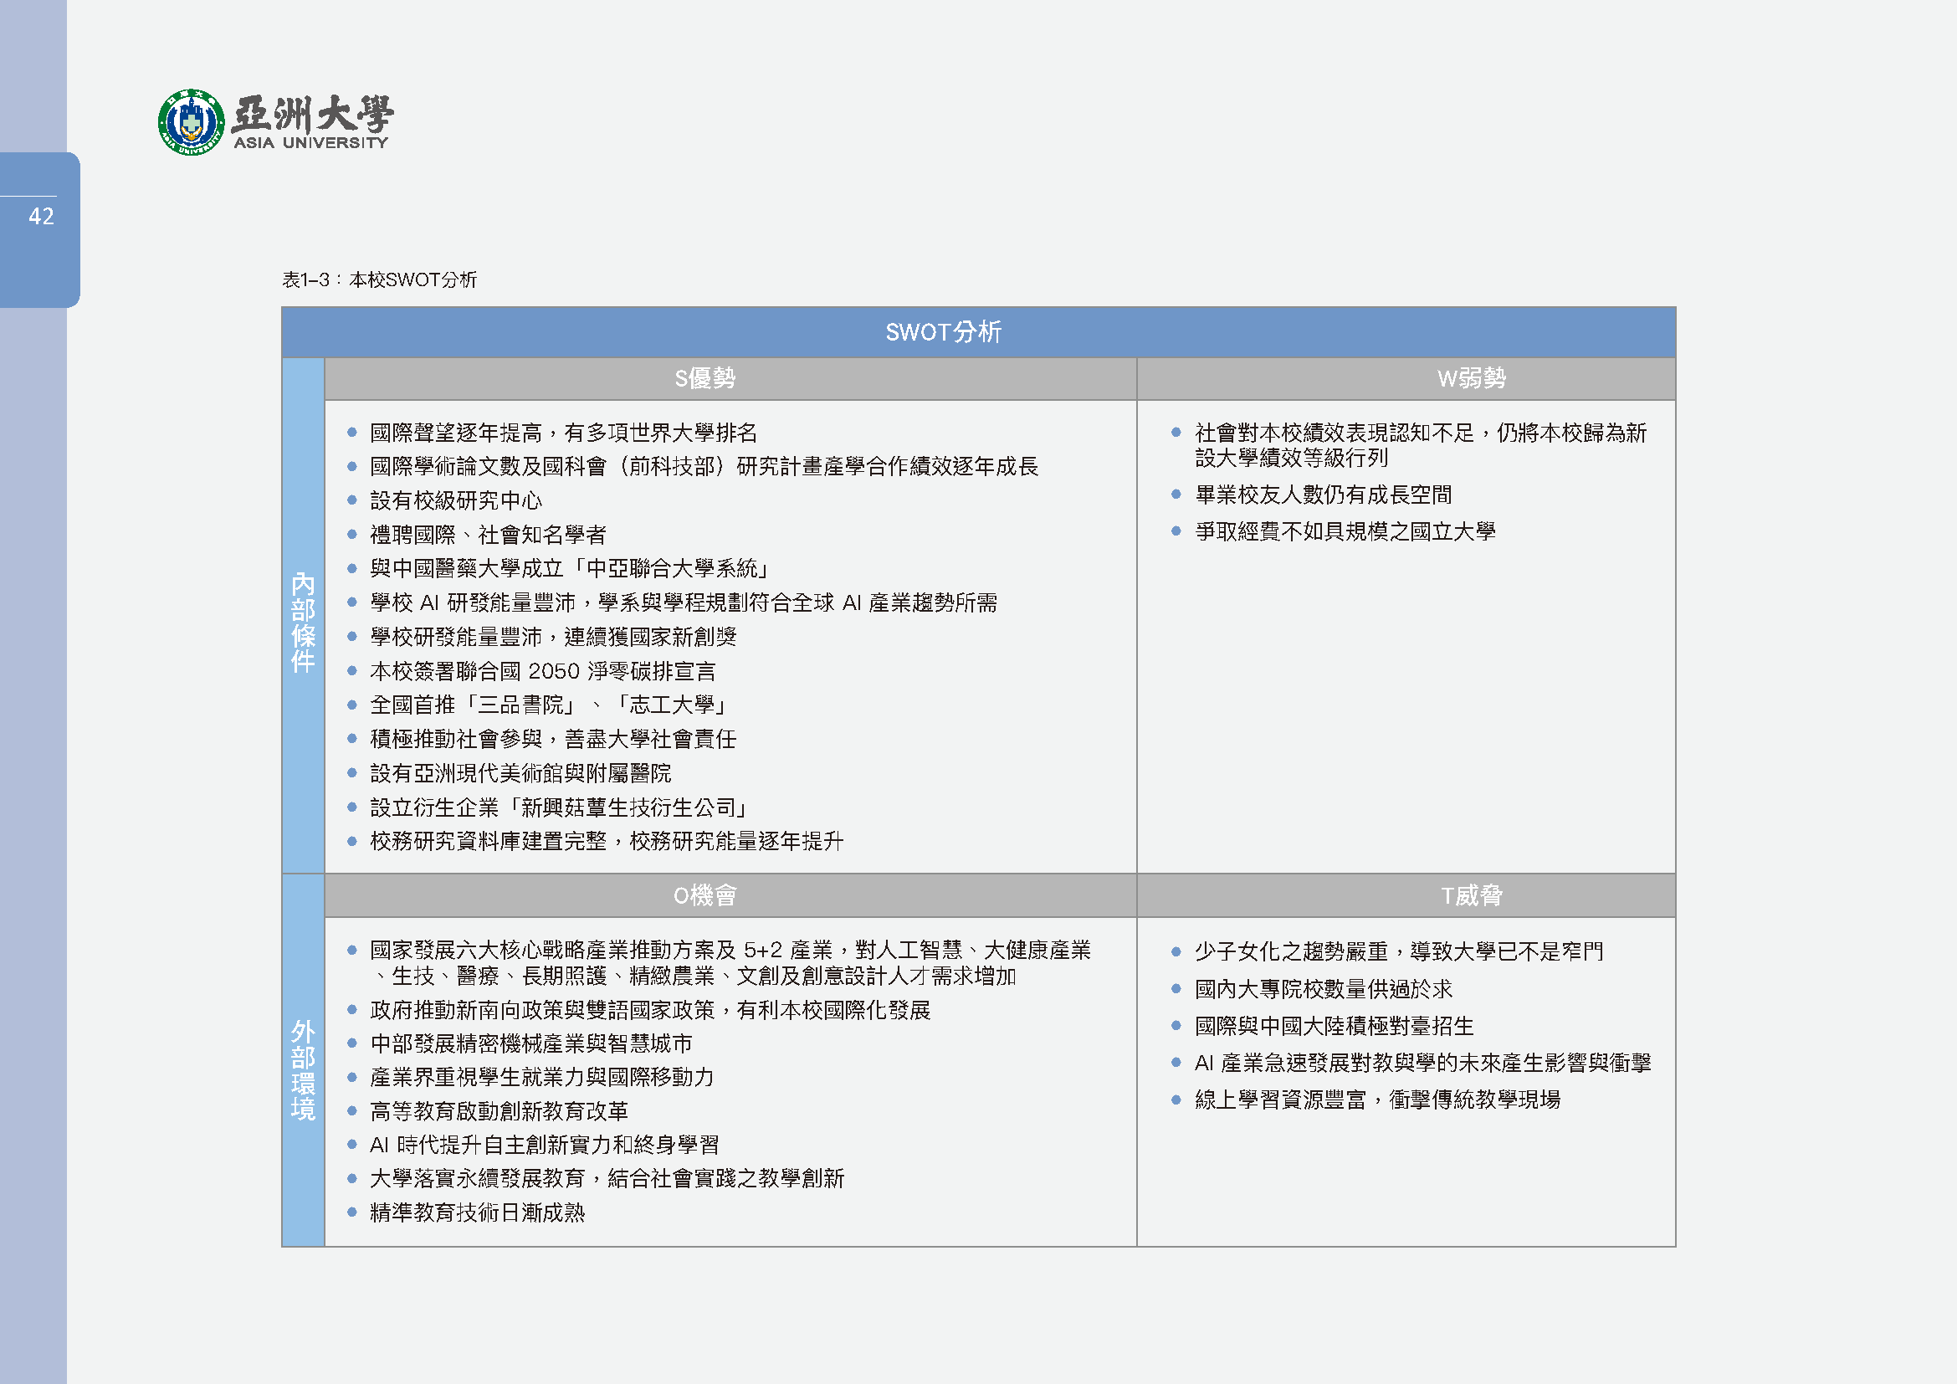
Task: Click the line 連續獲國家新創獎
Action: [553, 637]
